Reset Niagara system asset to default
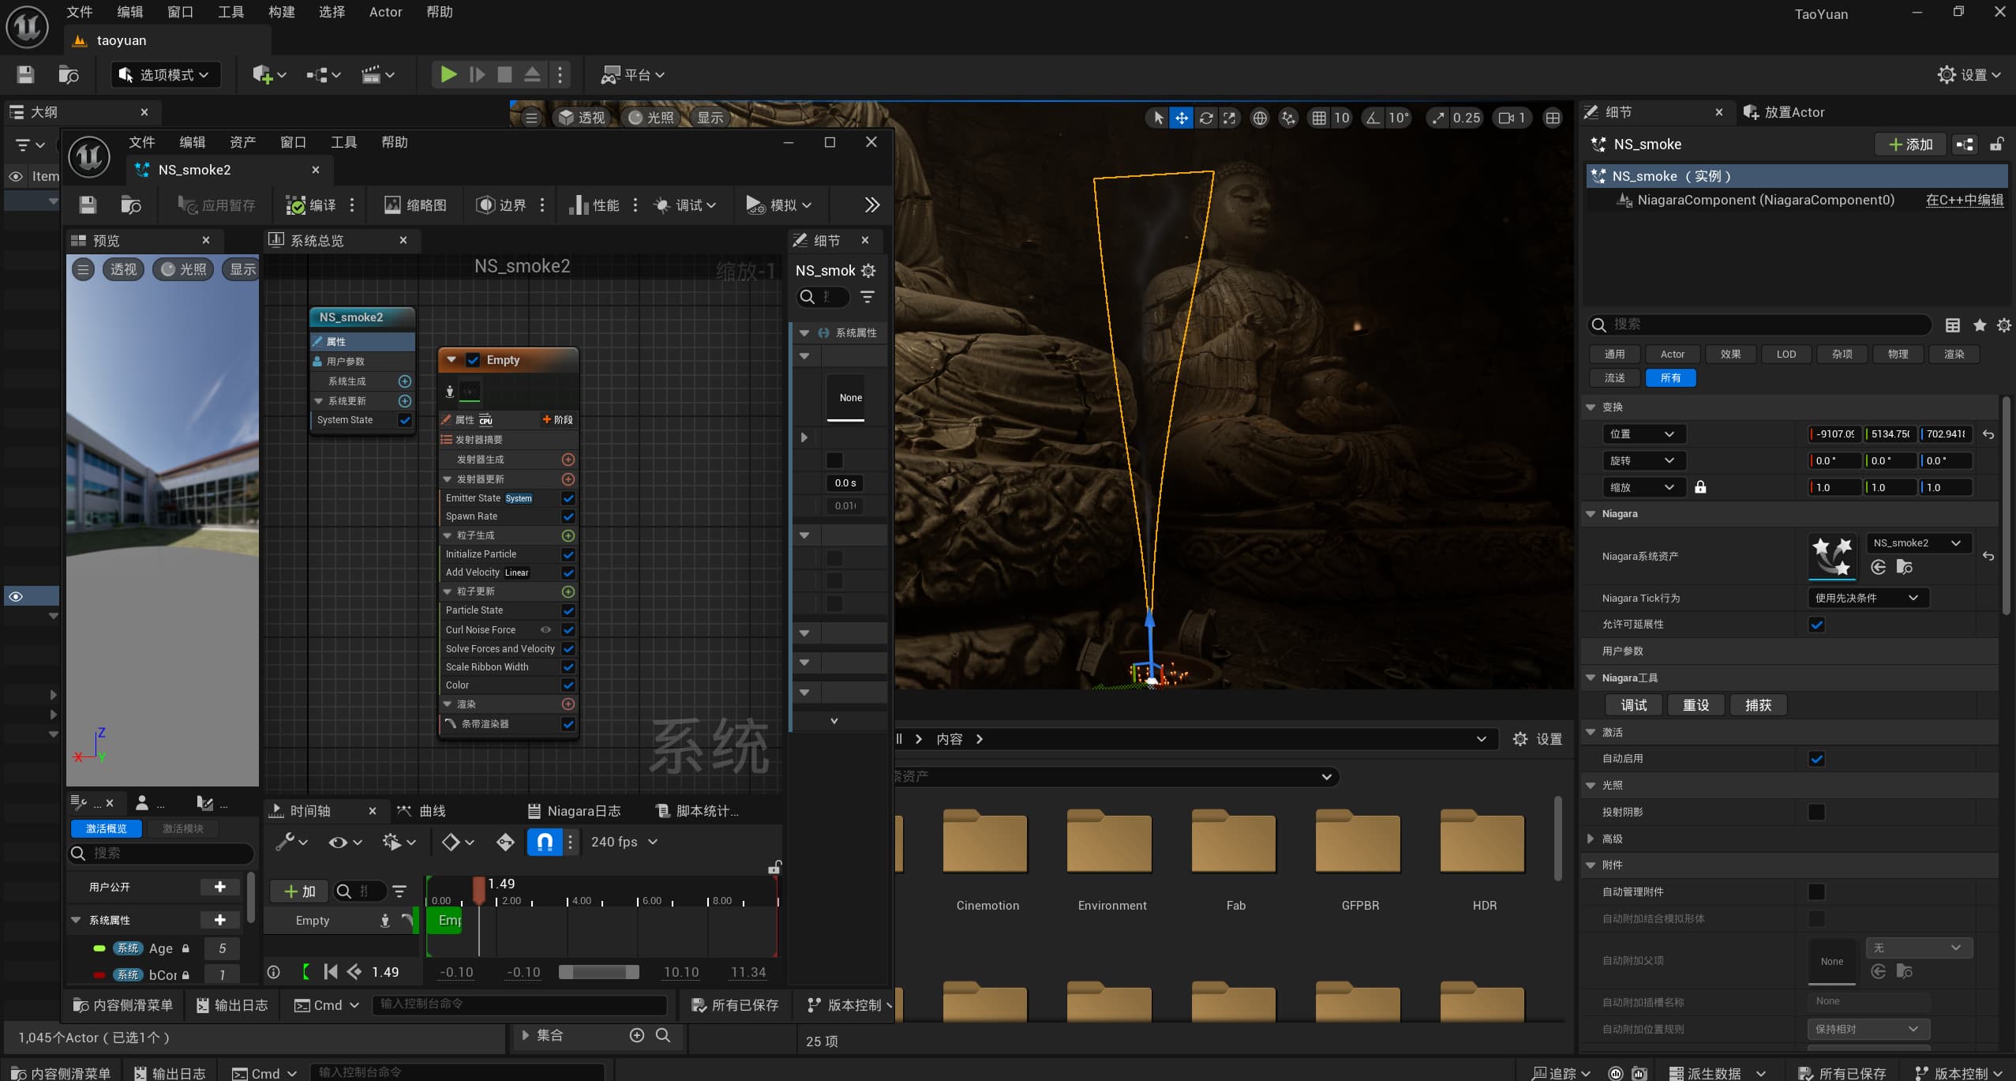 1988,556
